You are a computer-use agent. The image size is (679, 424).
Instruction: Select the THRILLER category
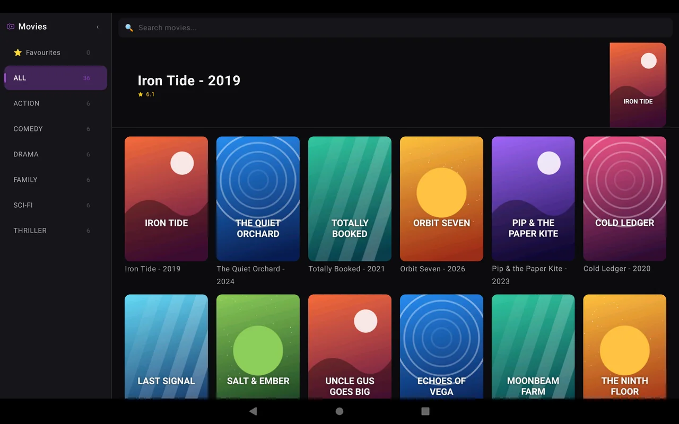56,231
